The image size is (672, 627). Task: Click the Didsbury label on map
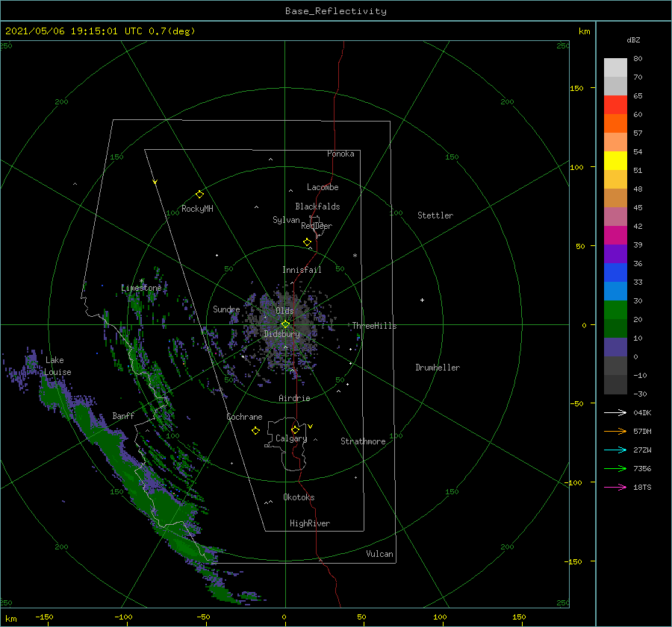click(281, 334)
